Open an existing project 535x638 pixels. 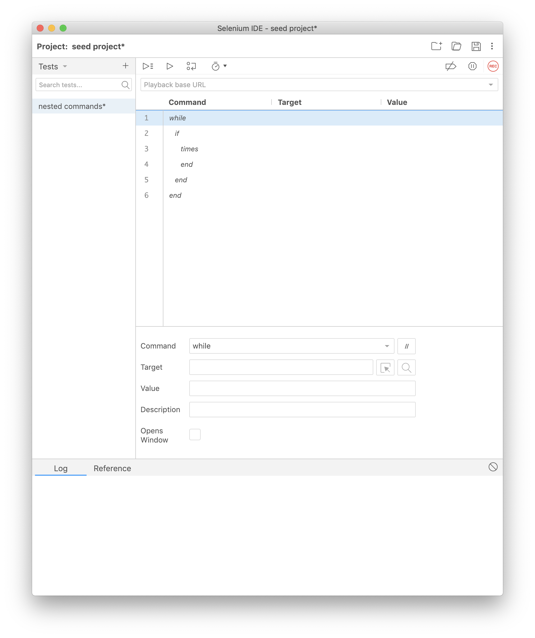tap(456, 46)
